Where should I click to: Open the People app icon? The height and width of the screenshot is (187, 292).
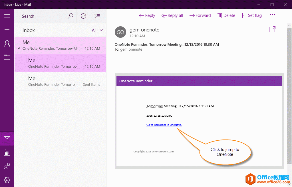7,166
